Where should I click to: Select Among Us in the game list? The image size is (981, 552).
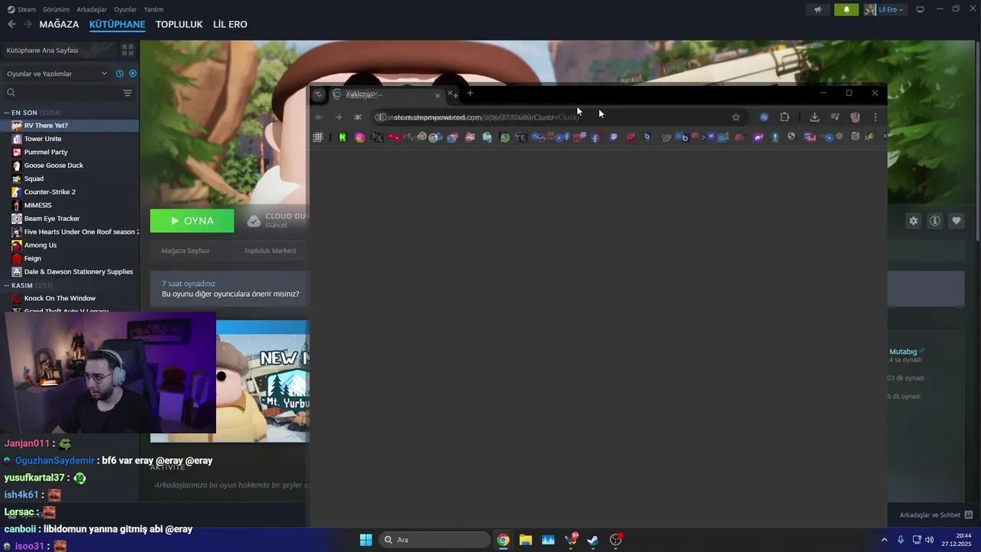coord(70,245)
